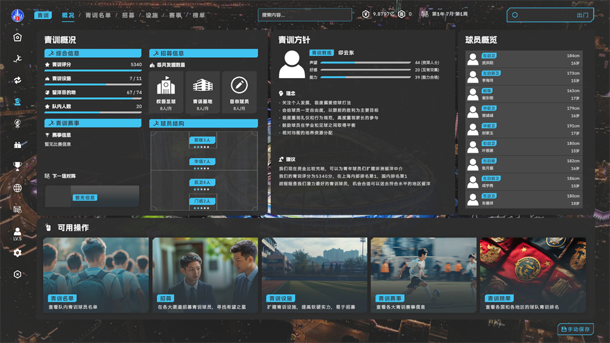Go to the 榜单 rankings tab
Image resolution: width=610 pixels, height=343 pixels.
(198, 15)
